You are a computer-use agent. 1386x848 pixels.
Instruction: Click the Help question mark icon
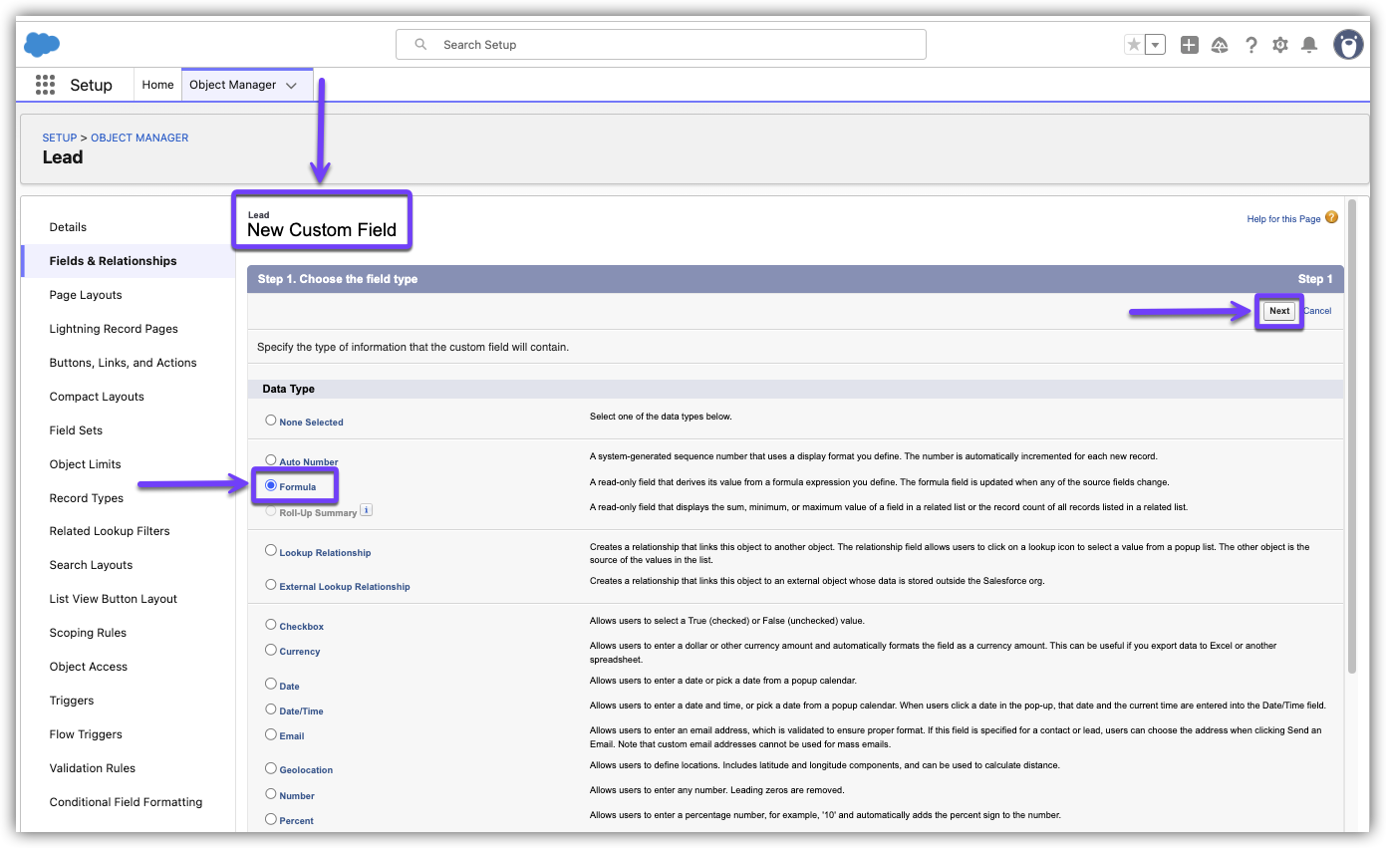1251,45
